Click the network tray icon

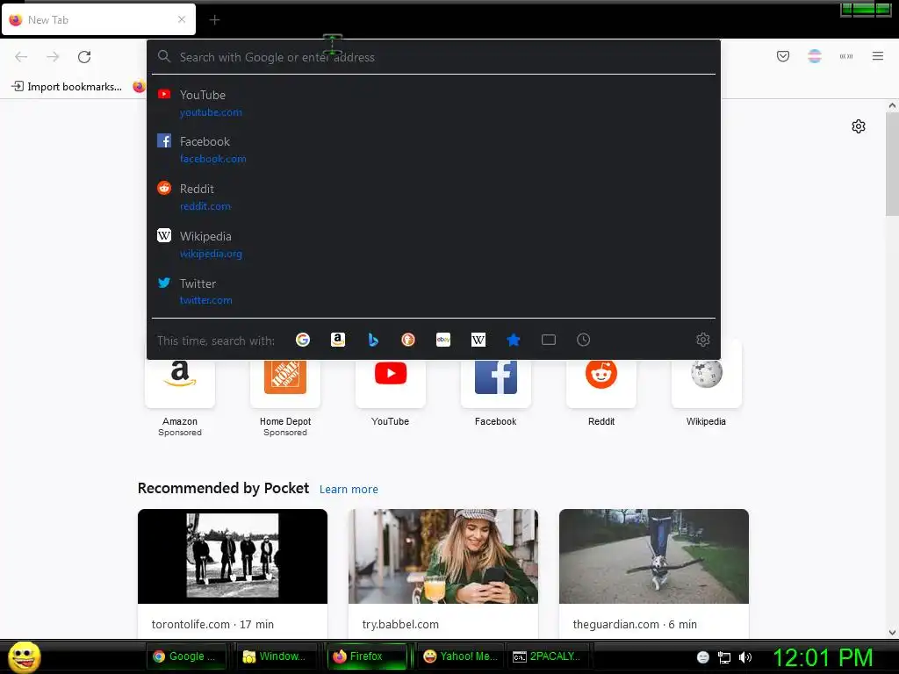click(x=724, y=657)
